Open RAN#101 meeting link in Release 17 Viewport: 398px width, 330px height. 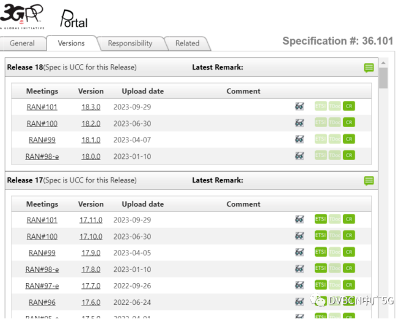point(42,219)
